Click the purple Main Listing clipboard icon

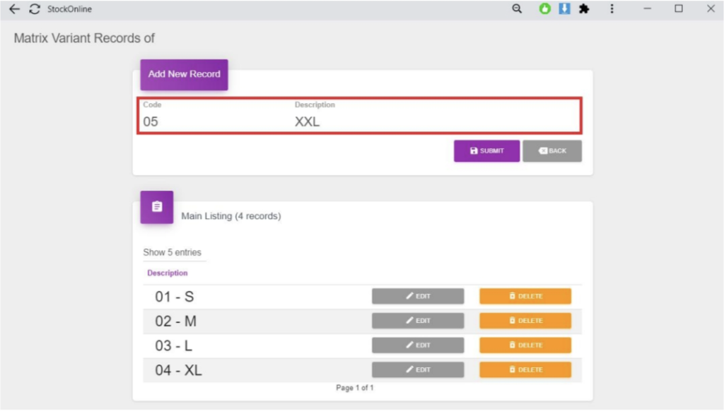156,207
